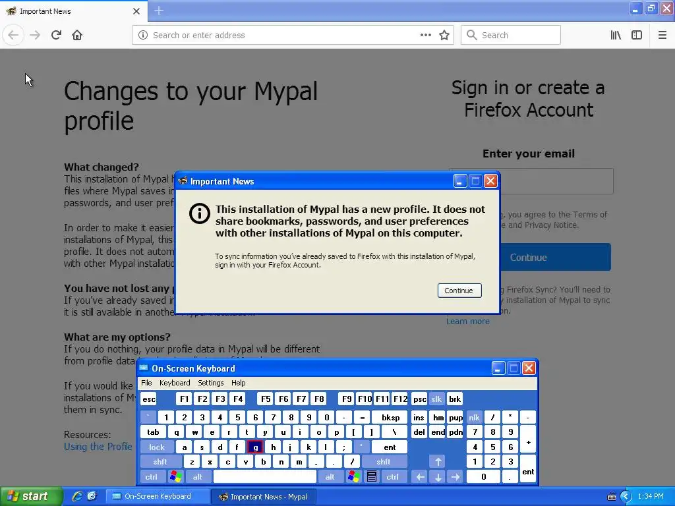Click the right arrow key on On-Screen Keyboard
The image size is (675, 506).
(455, 477)
